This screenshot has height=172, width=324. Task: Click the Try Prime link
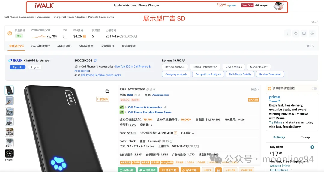[275, 122]
